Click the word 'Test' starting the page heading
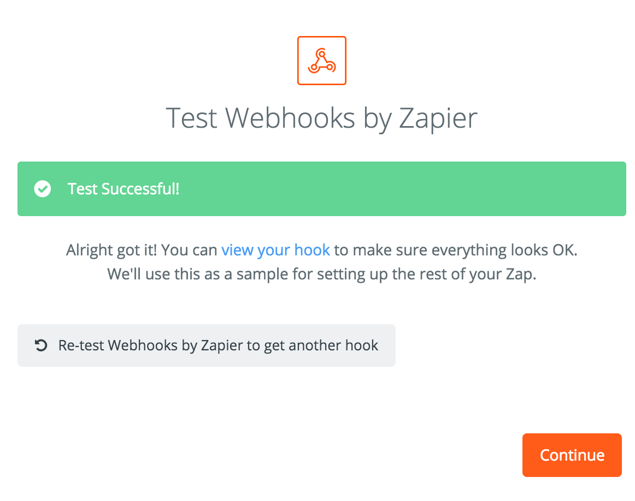This screenshot has width=635, height=501. tap(192, 117)
